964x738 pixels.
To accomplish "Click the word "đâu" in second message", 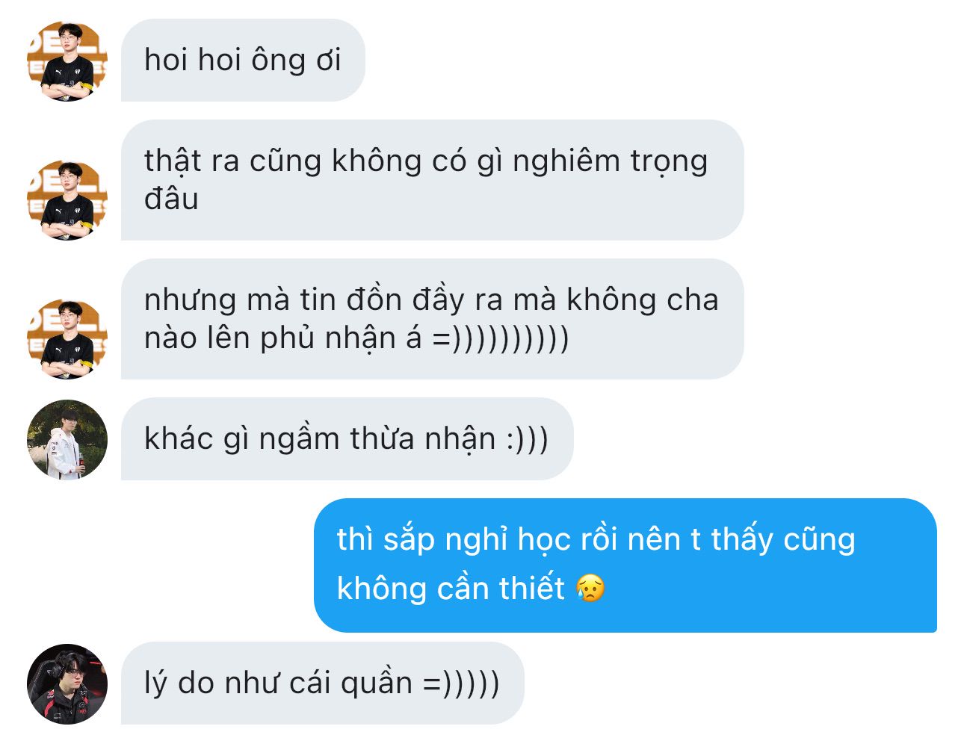I will pyautogui.click(x=171, y=199).
